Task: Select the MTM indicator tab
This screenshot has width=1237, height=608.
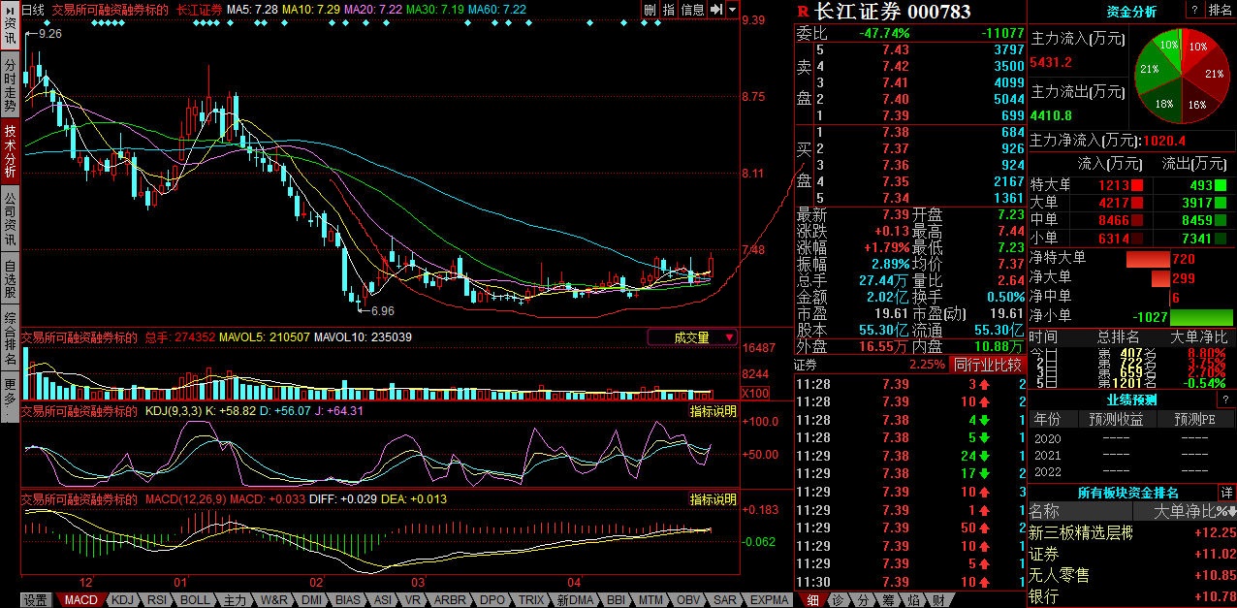Action: [x=652, y=600]
